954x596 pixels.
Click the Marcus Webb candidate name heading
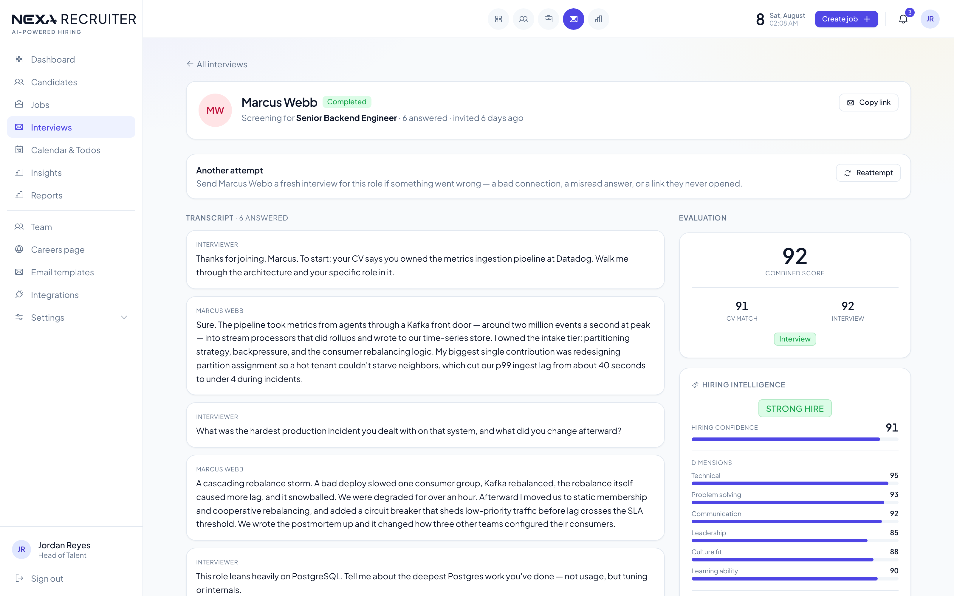279,103
